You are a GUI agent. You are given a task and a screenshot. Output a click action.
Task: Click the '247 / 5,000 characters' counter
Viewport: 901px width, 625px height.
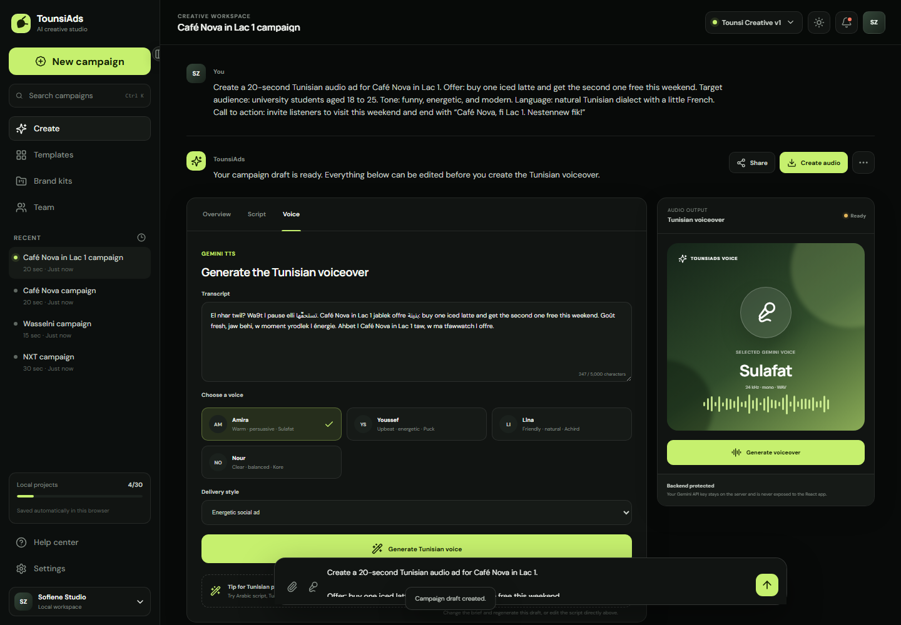pos(602,374)
